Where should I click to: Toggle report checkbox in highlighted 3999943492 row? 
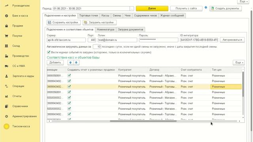(69, 86)
